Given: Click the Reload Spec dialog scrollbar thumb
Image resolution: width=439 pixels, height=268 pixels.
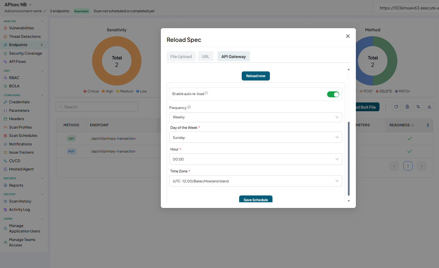Looking at the screenshot, I should coord(349,159).
